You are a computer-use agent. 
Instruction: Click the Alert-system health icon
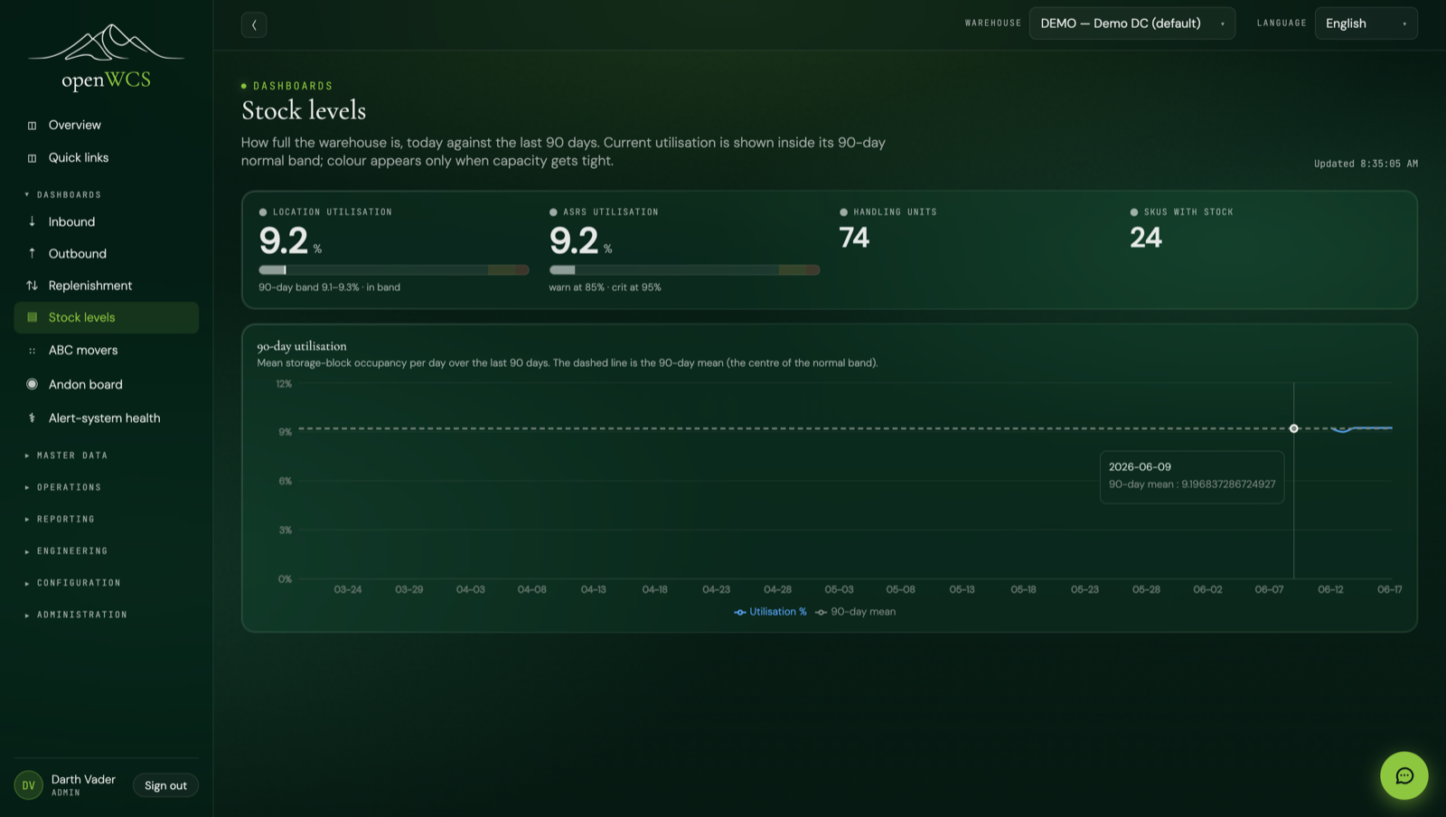(x=33, y=418)
